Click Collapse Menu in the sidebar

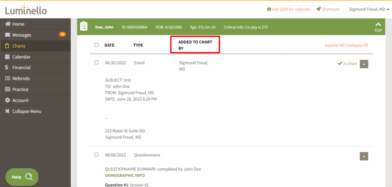pyautogui.click(x=35, y=111)
